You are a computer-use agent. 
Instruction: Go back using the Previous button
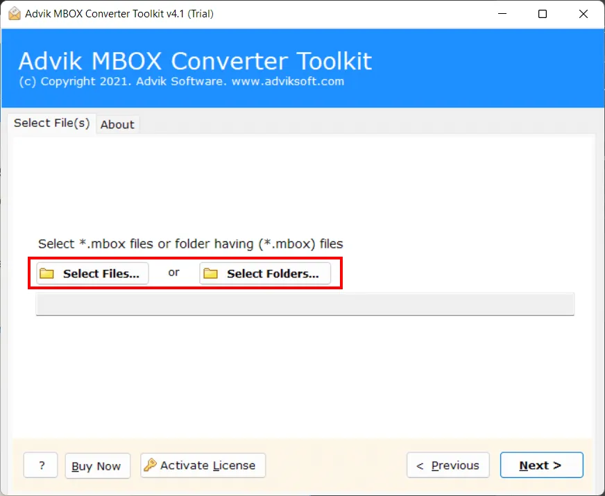click(x=448, y=465)
